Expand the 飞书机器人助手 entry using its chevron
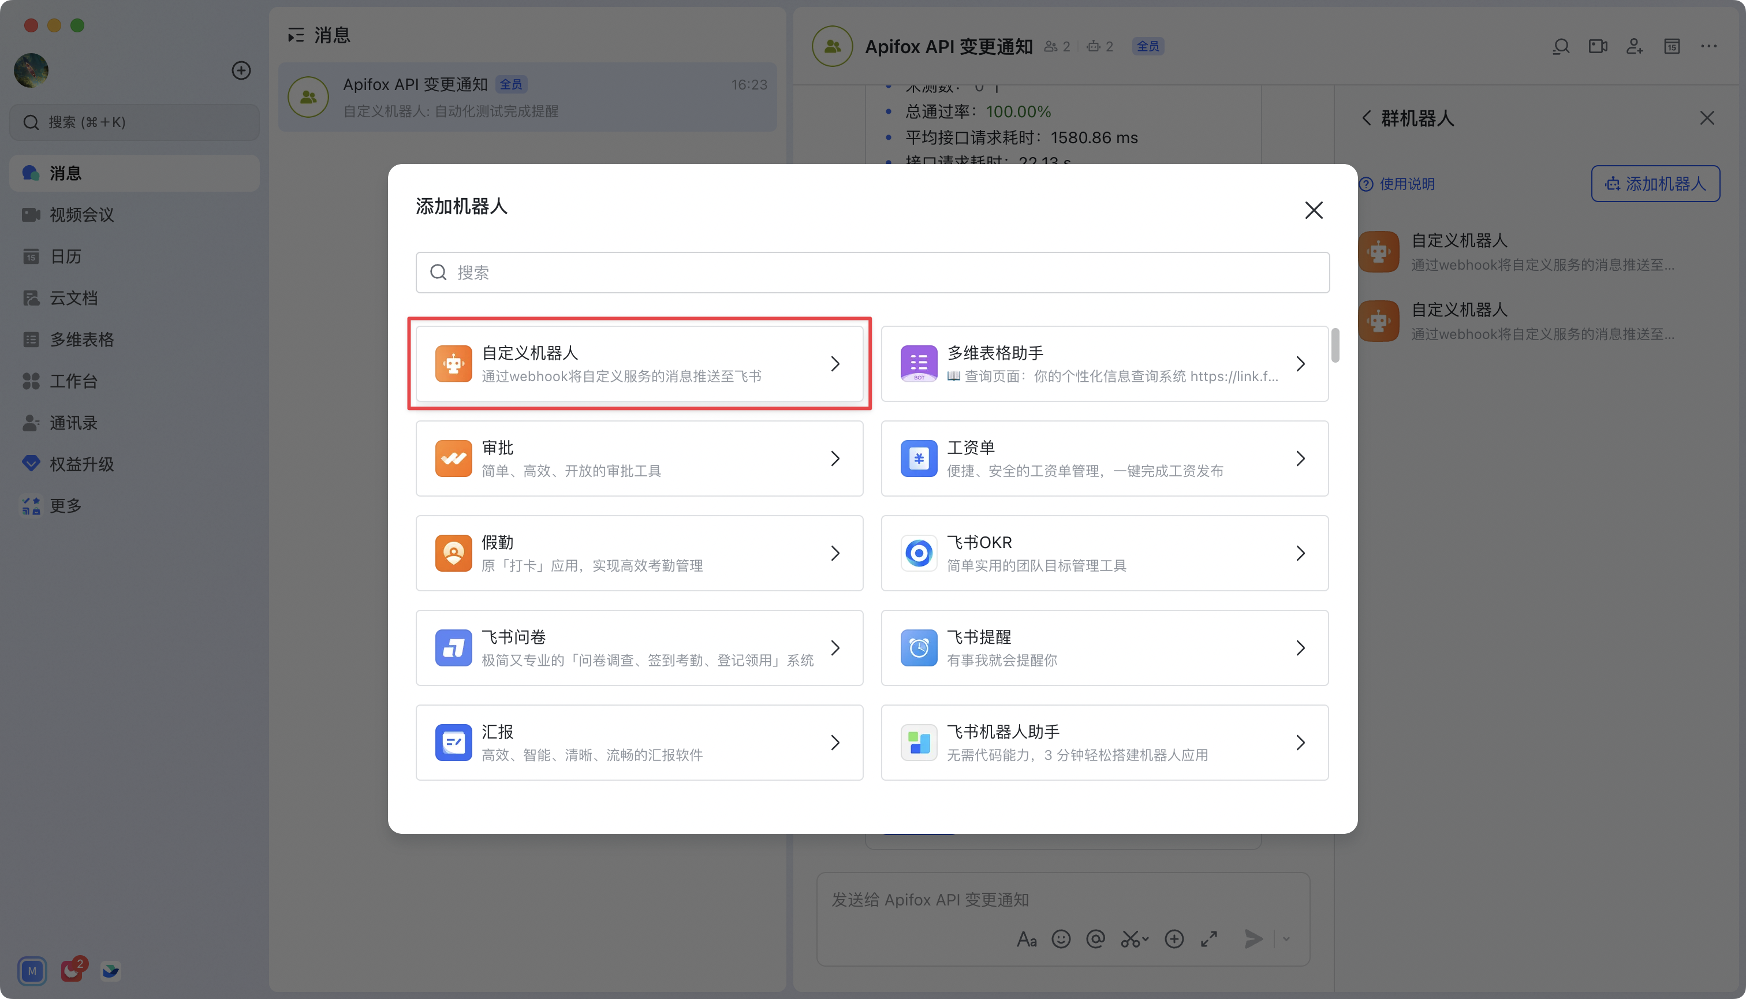 1300,743
